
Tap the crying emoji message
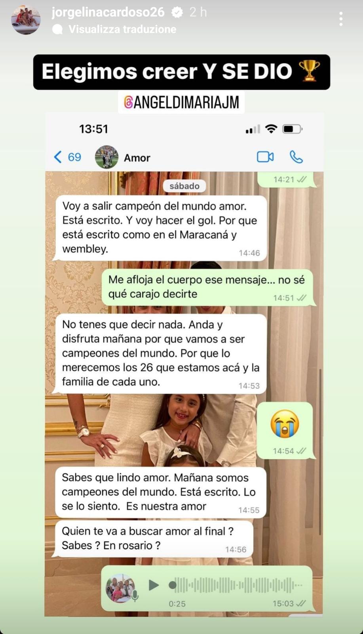[285, 431]
